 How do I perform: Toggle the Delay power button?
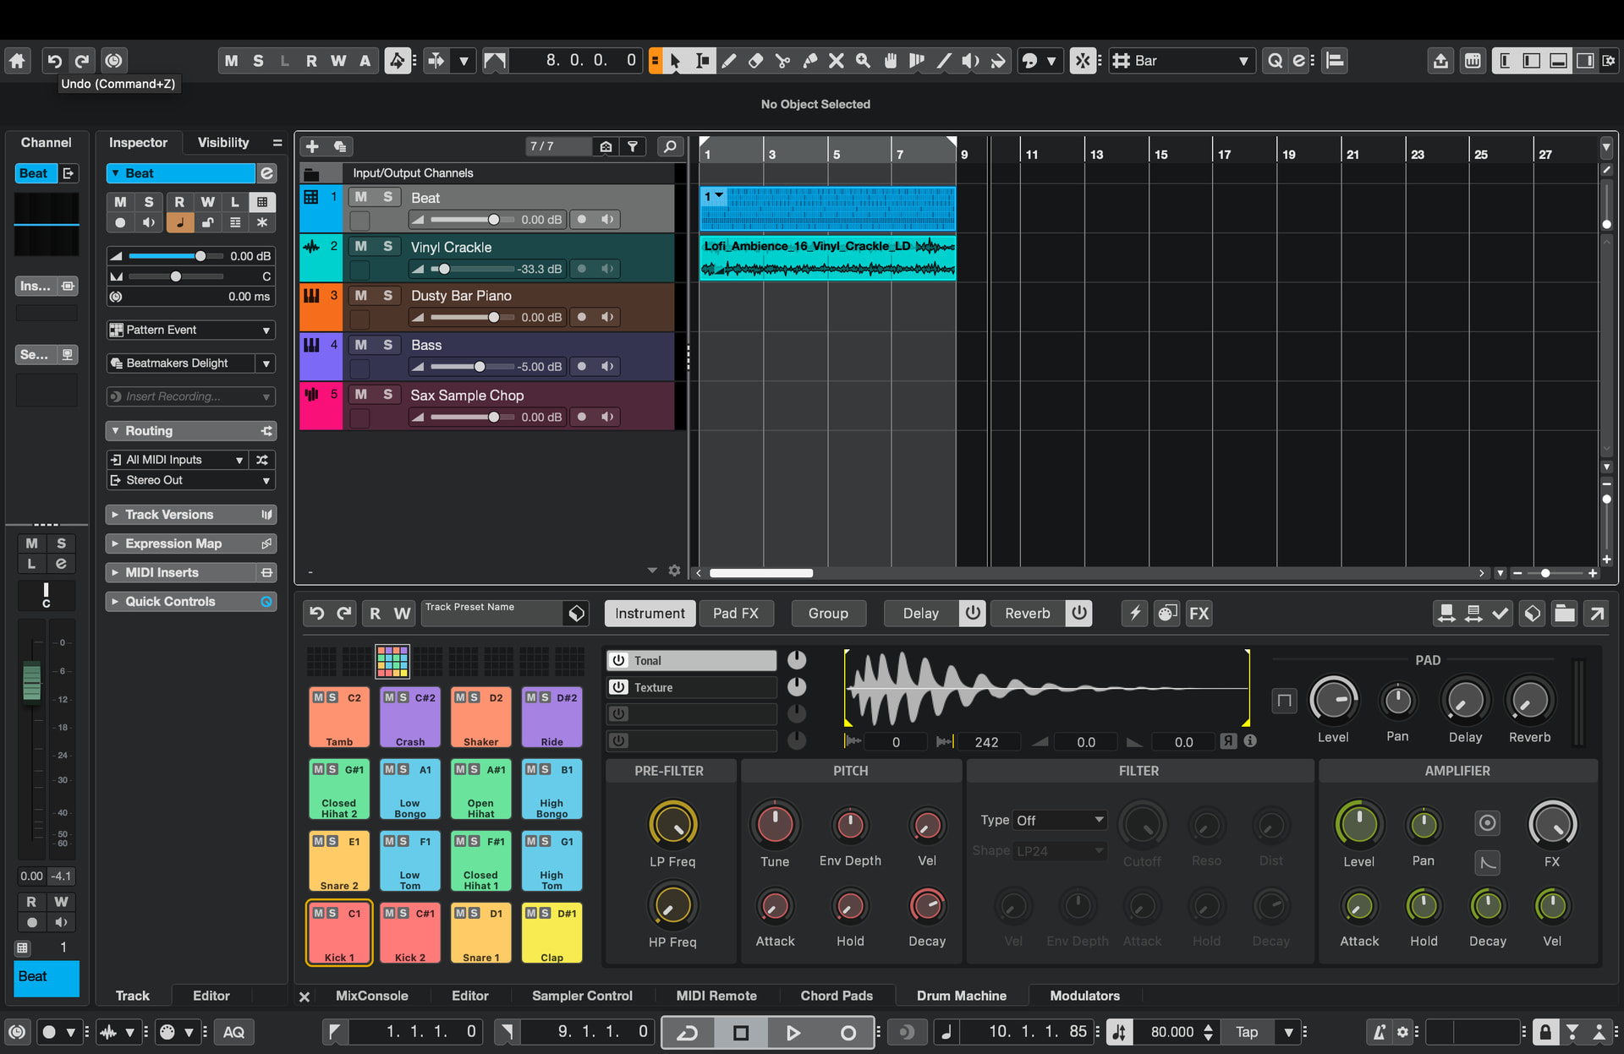tap(973, 613)
